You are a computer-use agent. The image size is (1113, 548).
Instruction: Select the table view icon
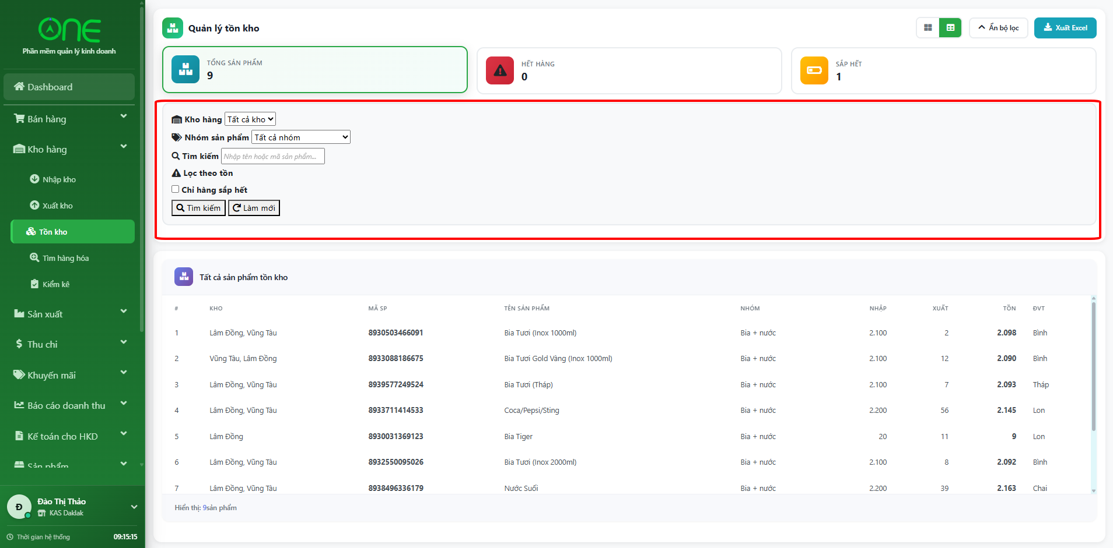click(x=950, y=28)
